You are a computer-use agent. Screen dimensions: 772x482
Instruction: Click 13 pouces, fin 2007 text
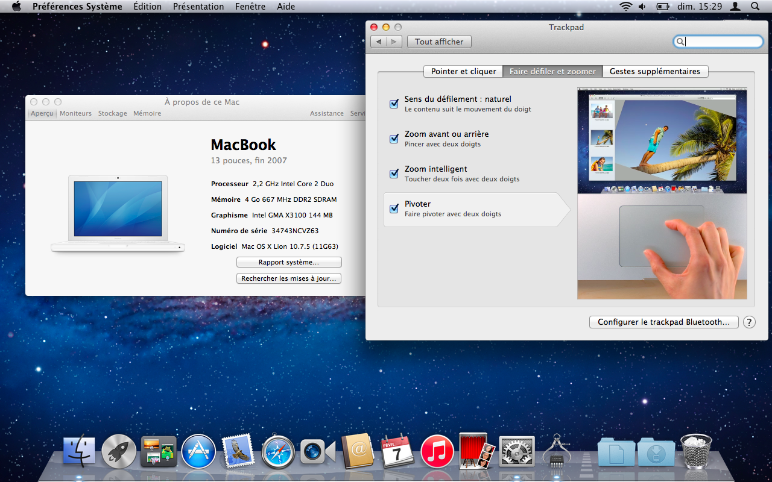(248, 160)
